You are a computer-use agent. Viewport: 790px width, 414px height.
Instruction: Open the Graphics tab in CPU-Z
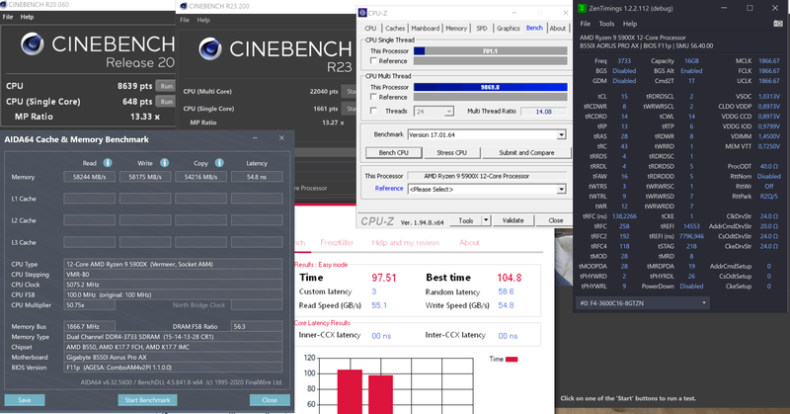508,29
